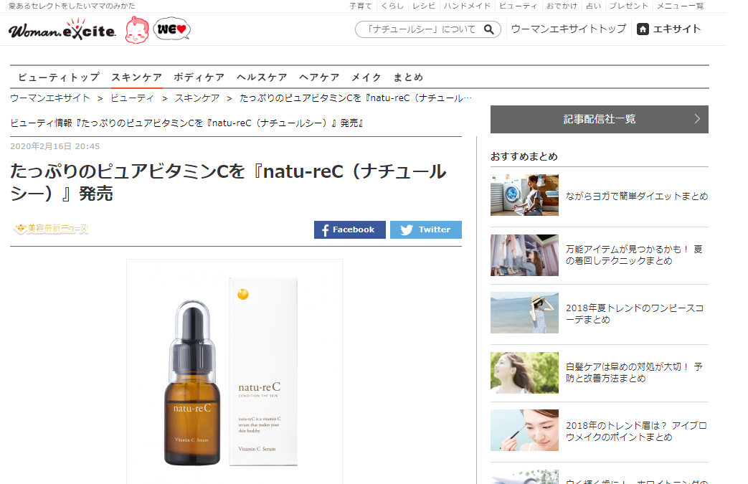This screenshot has width=748, height=484.
Task: Click the Excite home icon
Action: click(x=643, y=29)
